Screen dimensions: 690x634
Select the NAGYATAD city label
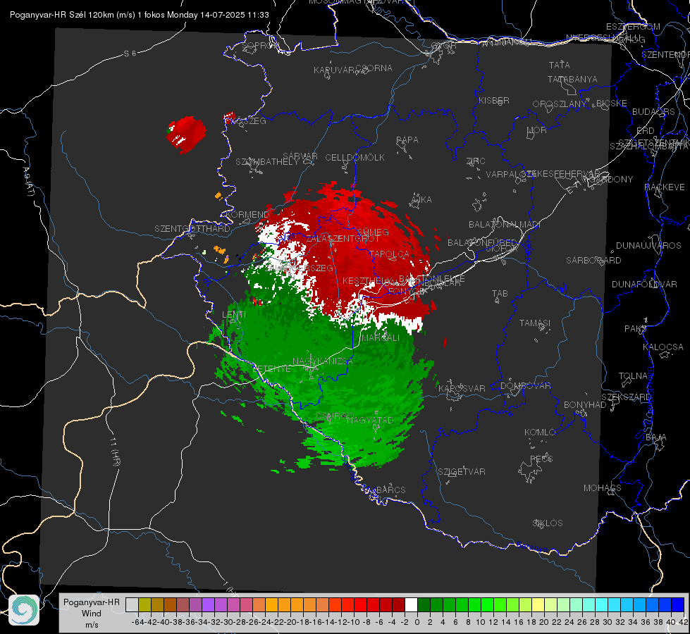coord(370,420)
